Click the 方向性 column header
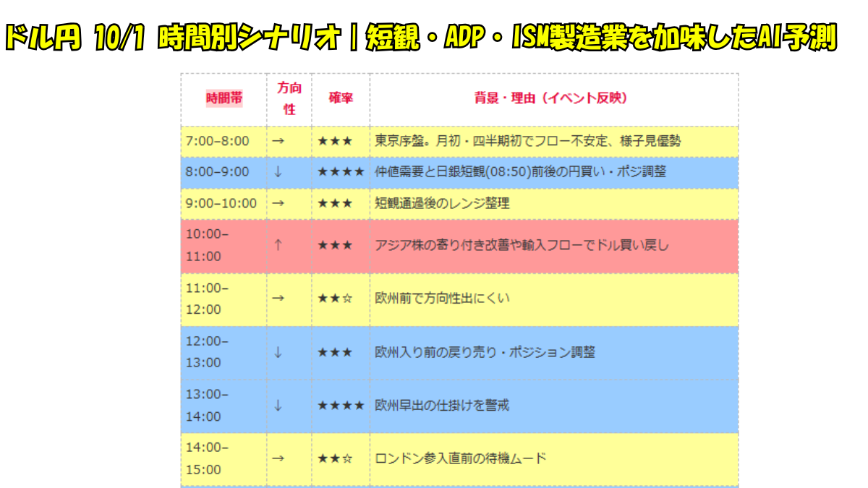The image size is (868, 488). 289,99
